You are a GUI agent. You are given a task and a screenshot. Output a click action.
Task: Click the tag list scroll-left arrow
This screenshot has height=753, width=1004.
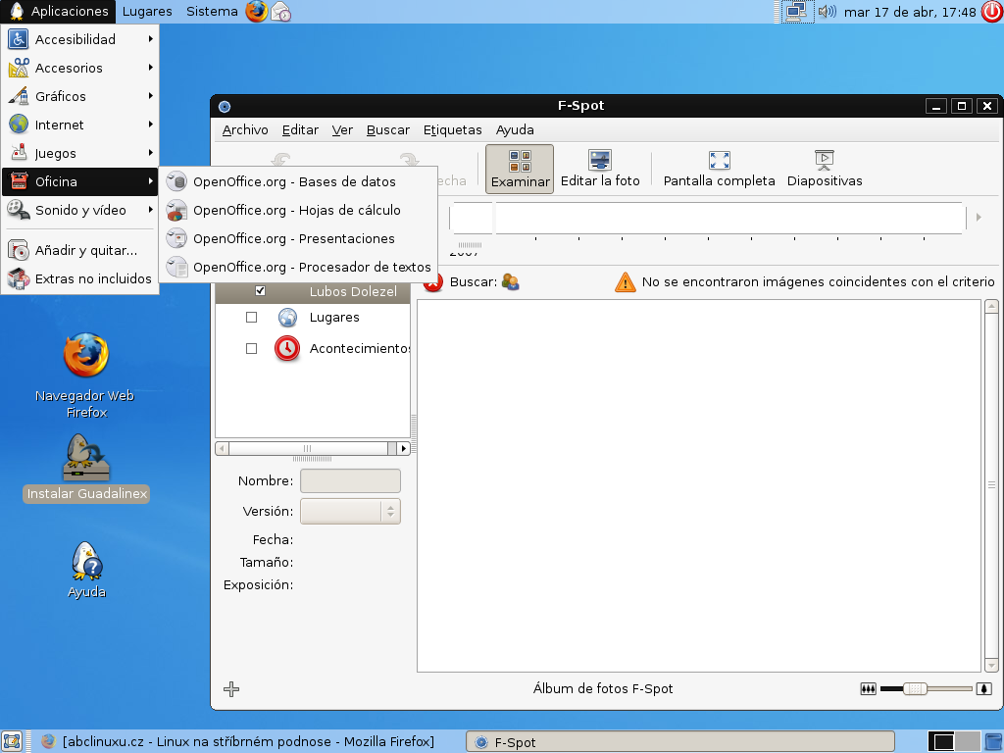point(223,448)
